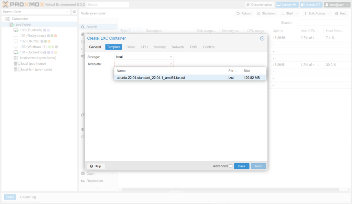Close the Create LXC Container dialog
The height and width of the screenshot is (204, 352).
(262, 38)
